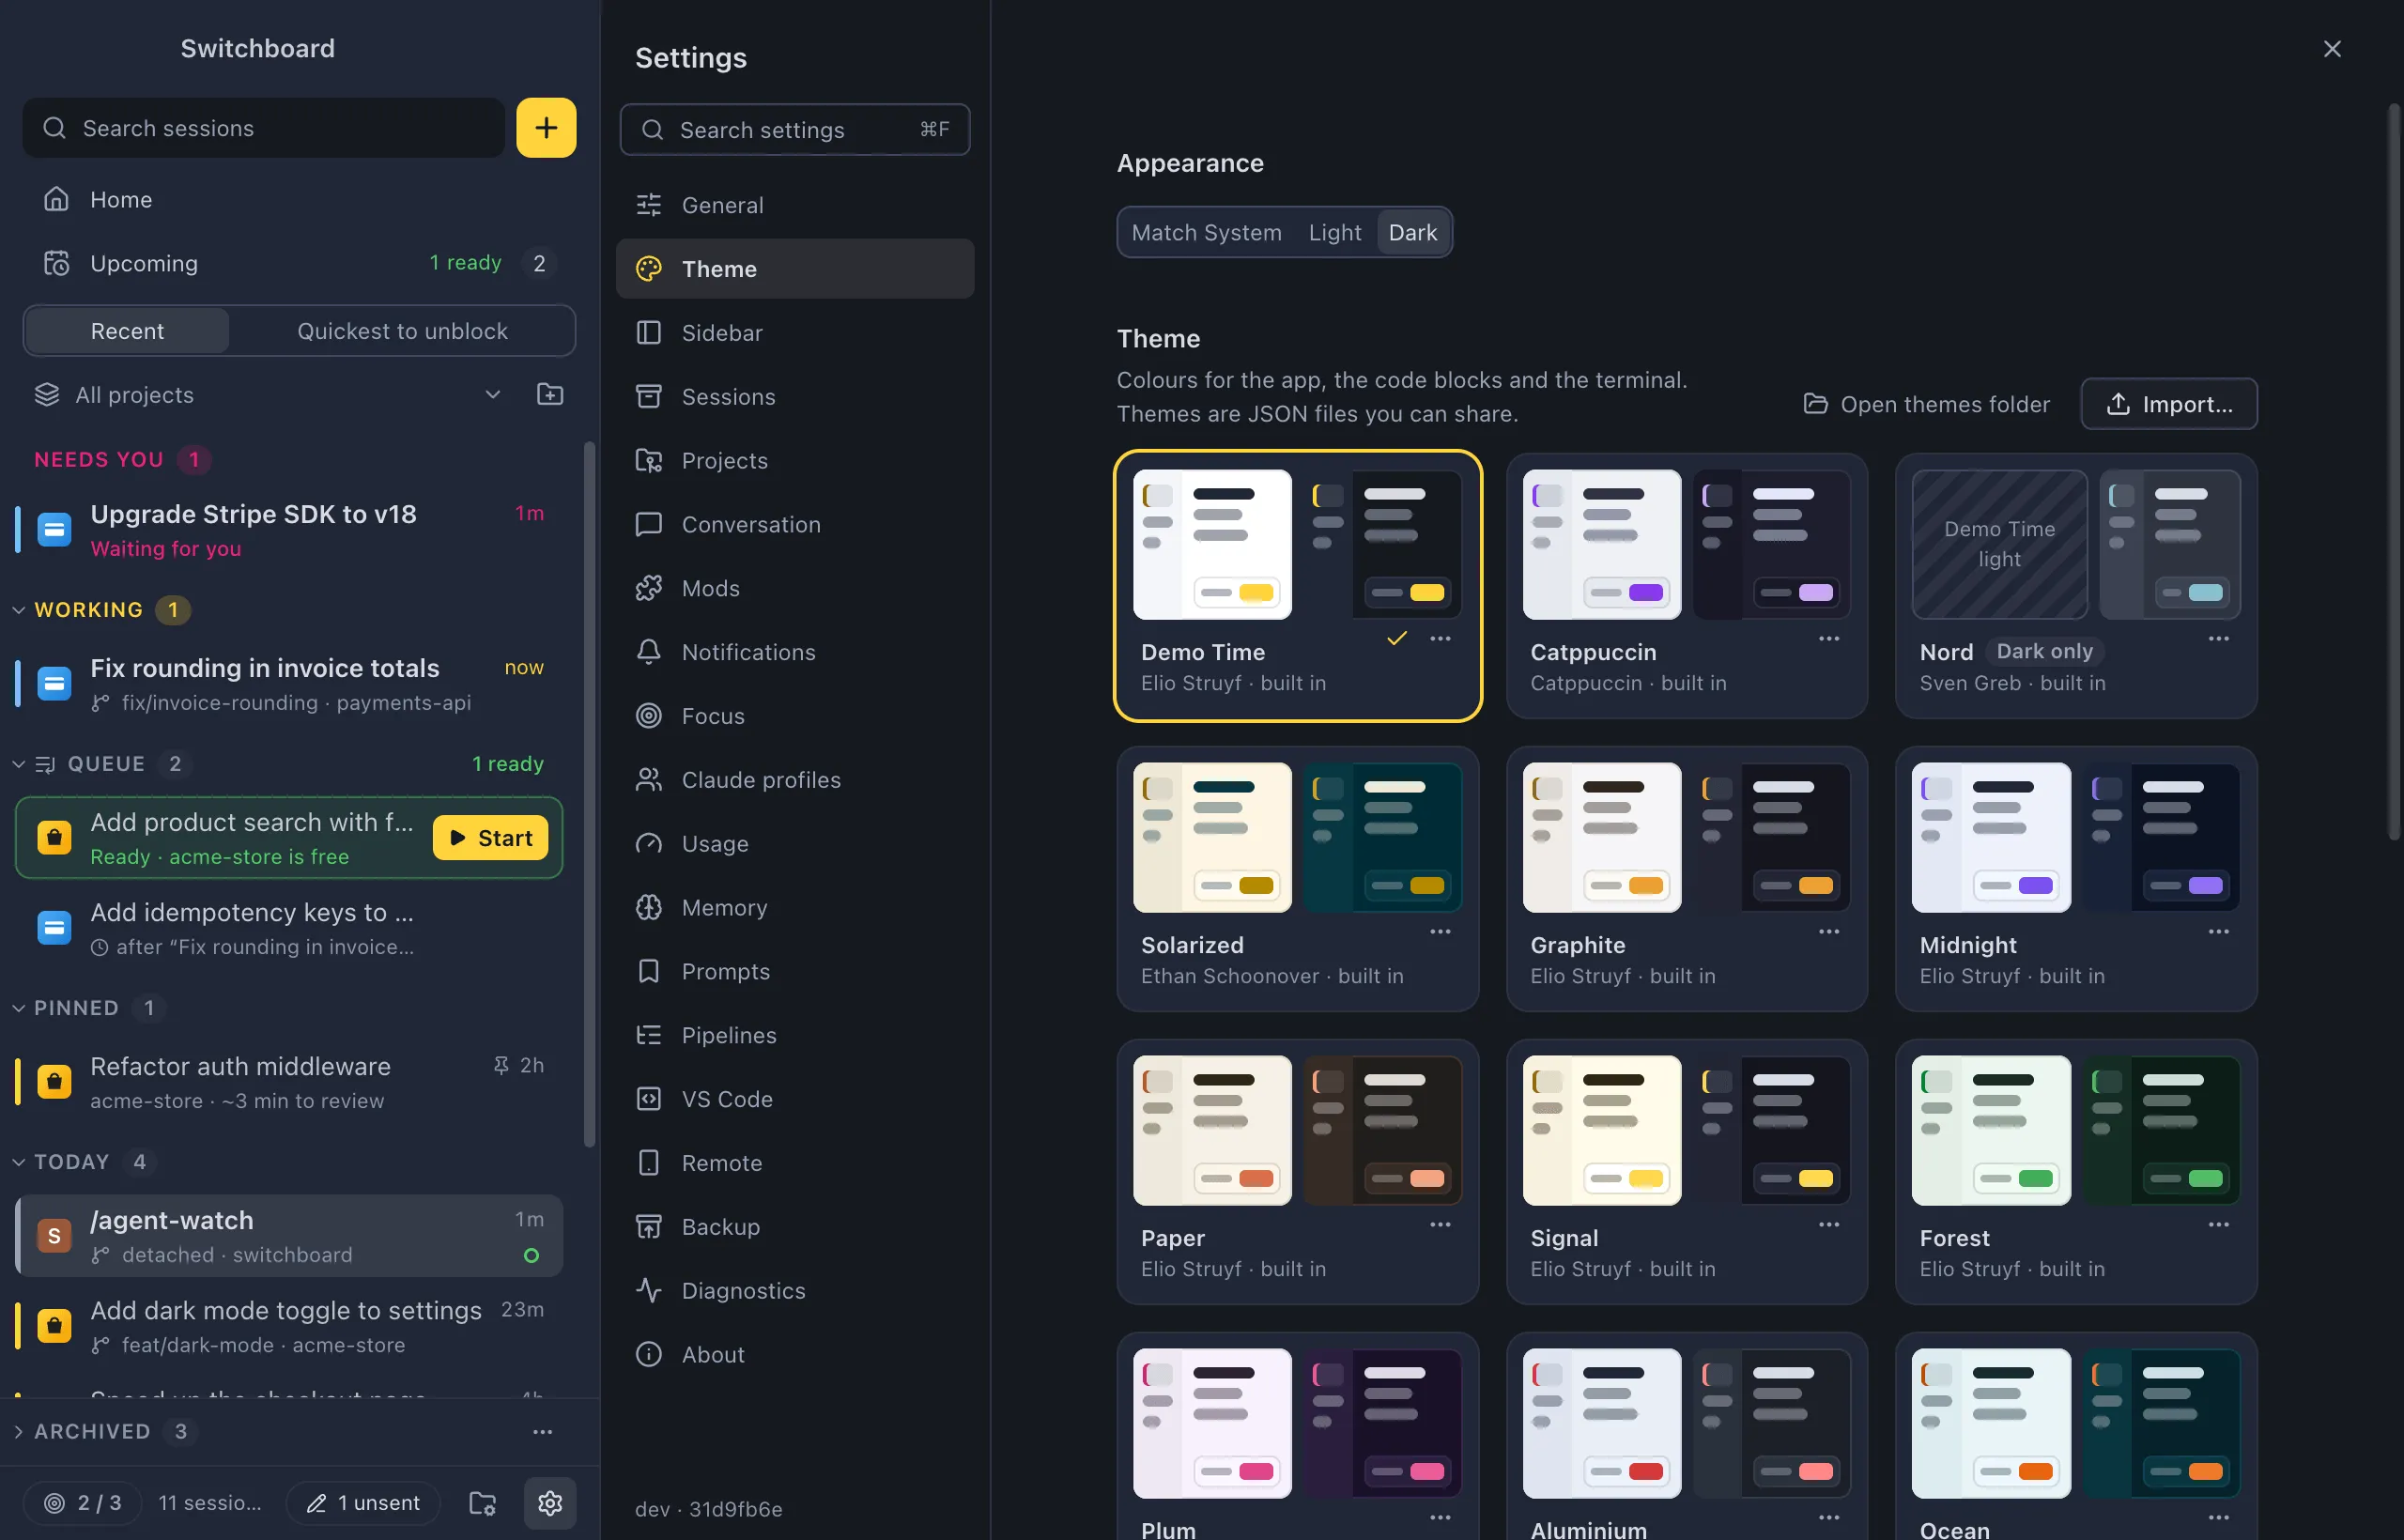This screenshot has height=1540, width=2404.
Task: Click the 1 unsent drafts button
Action: [363, 1502]
